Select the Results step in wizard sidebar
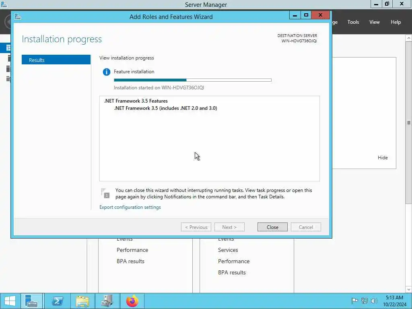 click(x=56, y=60)
